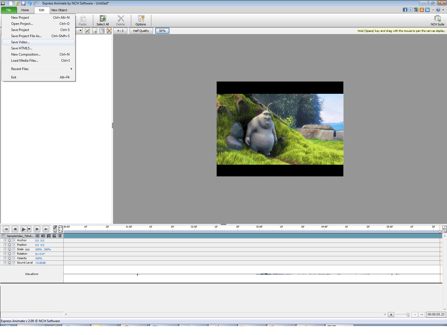This screenshot has width=447, height=335.
Task: Click the 02:00f mark on timeline ruler
Action: coord(194,227)
